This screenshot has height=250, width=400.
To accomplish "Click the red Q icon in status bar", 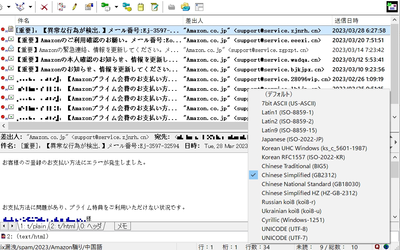I will click(x=377, y=247).
